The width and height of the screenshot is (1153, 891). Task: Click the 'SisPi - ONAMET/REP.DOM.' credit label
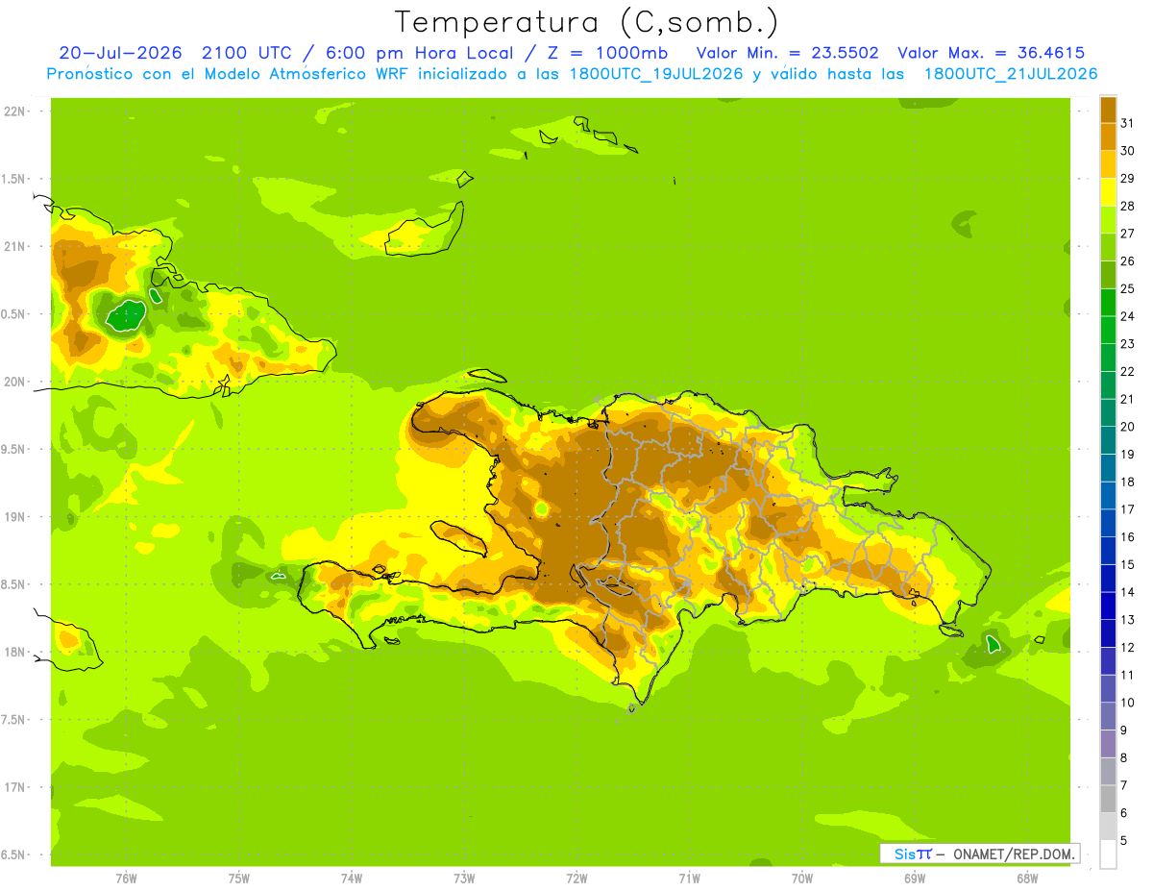coord(979,854)
